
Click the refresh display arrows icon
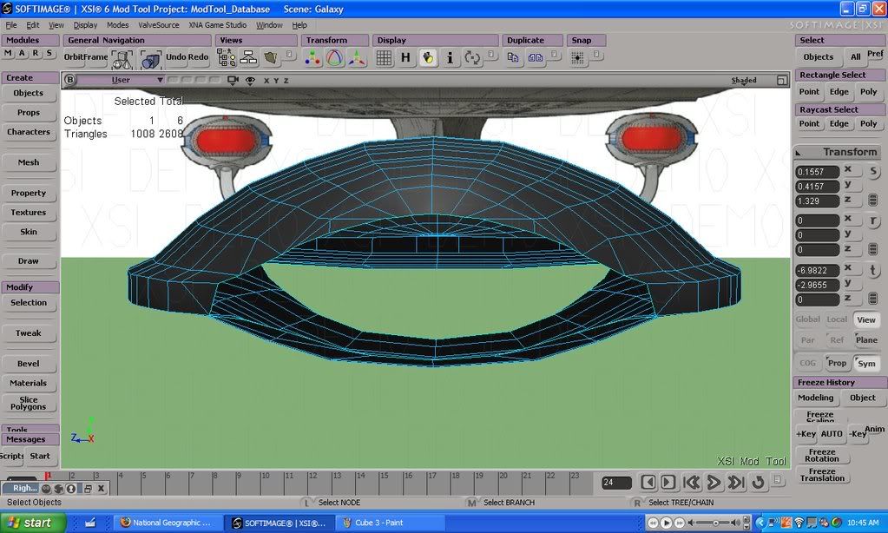[x=471, y=58]
